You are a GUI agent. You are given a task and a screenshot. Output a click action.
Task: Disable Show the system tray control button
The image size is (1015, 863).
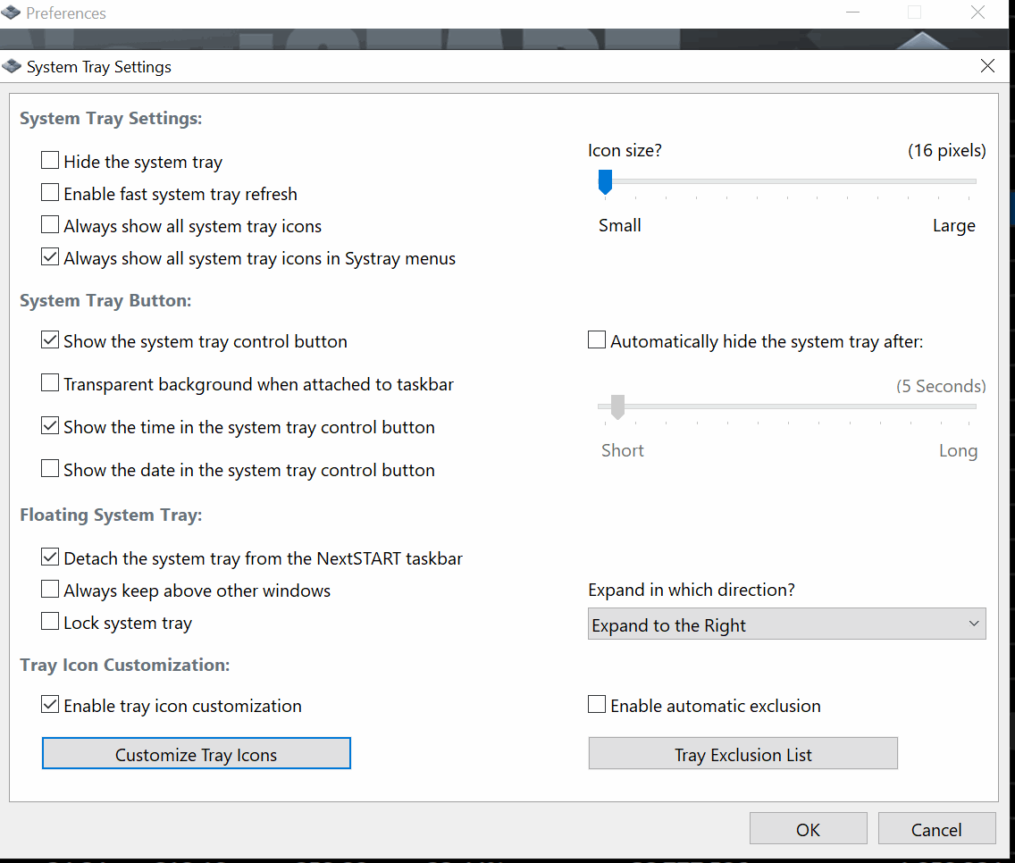[51, 341]
